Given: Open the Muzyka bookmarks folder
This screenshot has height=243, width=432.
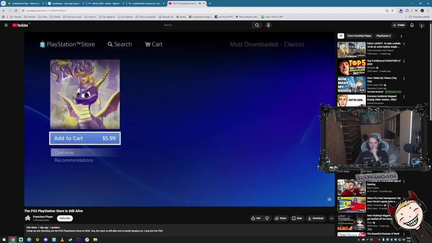Looking at the screenshot, I should [30, 17].
